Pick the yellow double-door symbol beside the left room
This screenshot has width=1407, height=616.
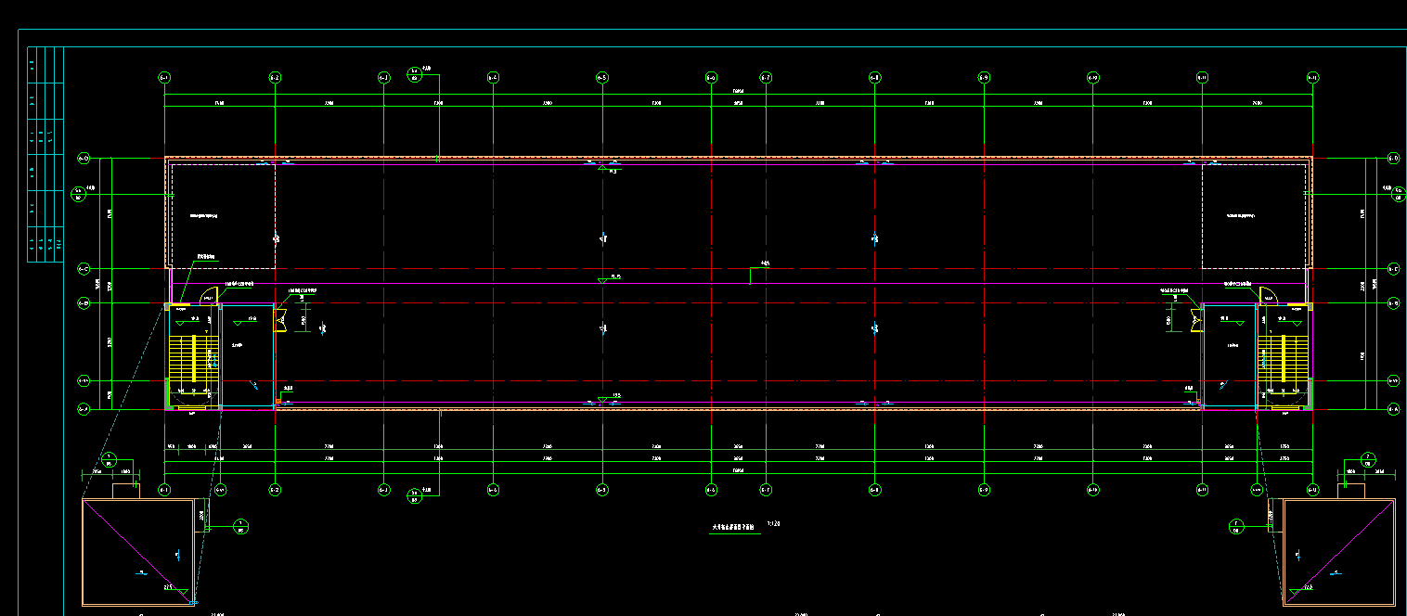279,321
